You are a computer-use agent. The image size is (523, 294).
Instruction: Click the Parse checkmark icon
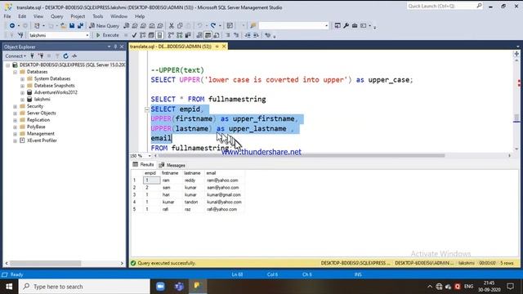(x=134, y=35)
